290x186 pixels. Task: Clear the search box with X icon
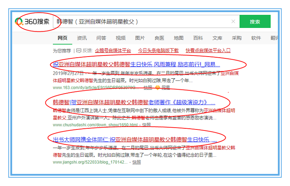tap(233, 21)
